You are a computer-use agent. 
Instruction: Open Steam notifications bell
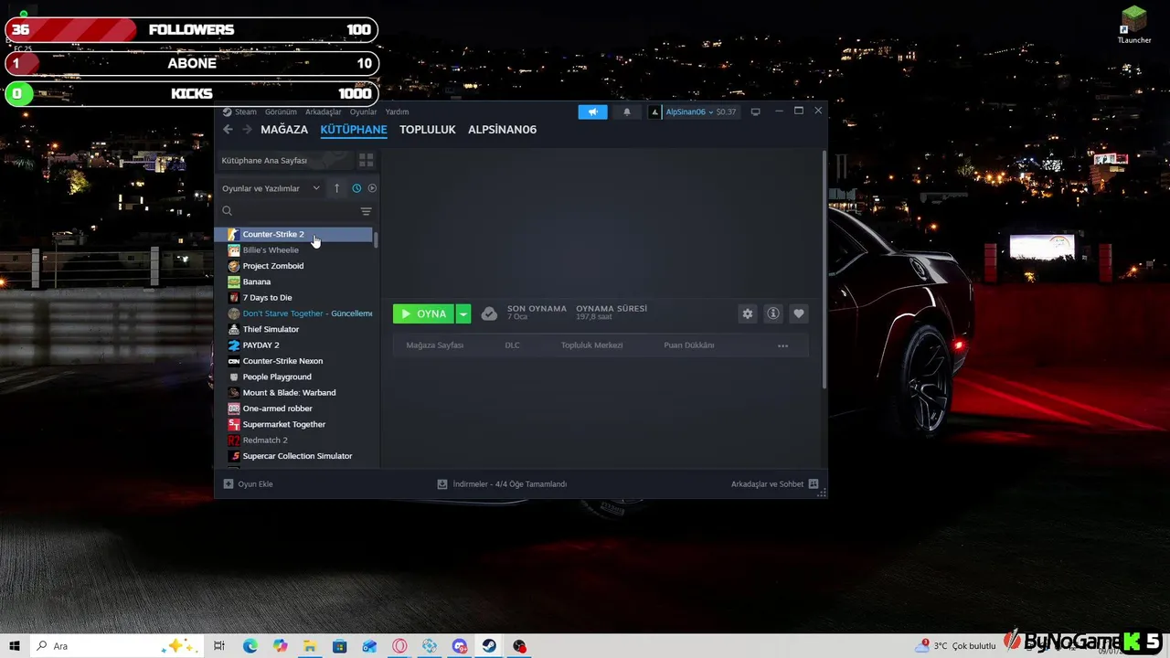pyautogui.click(x=626, y=111)
